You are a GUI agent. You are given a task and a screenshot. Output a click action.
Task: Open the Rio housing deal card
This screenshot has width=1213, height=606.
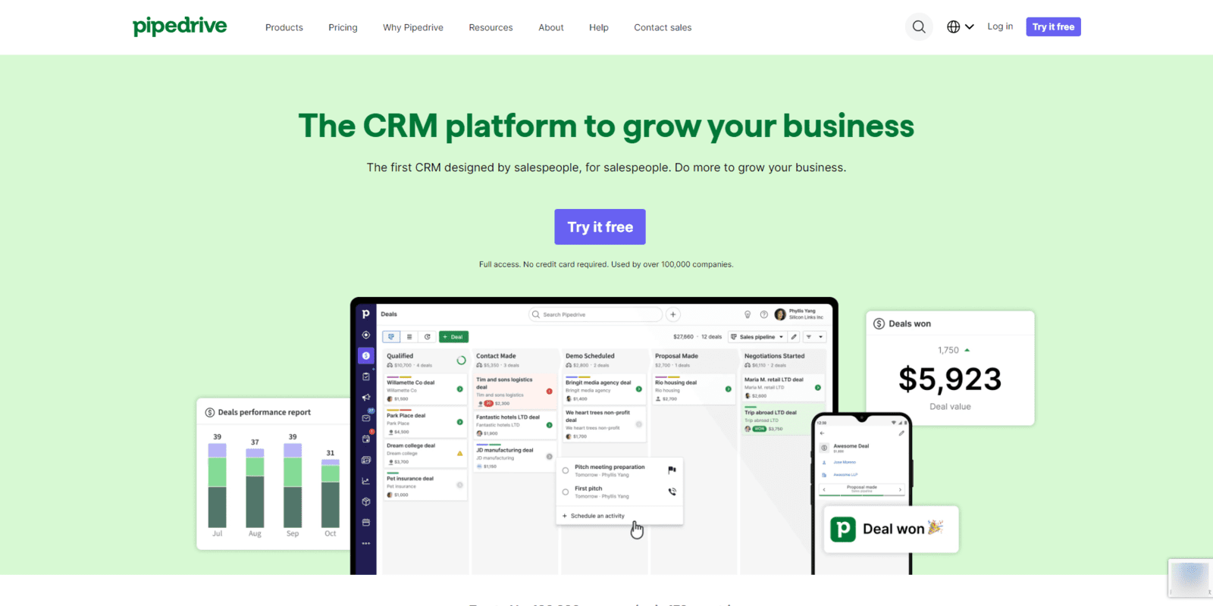click(x=694, y=389)
